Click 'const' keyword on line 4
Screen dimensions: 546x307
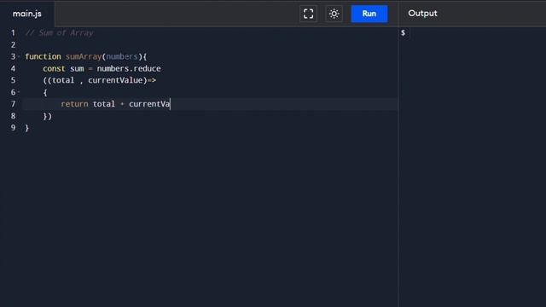click(54, 68)
